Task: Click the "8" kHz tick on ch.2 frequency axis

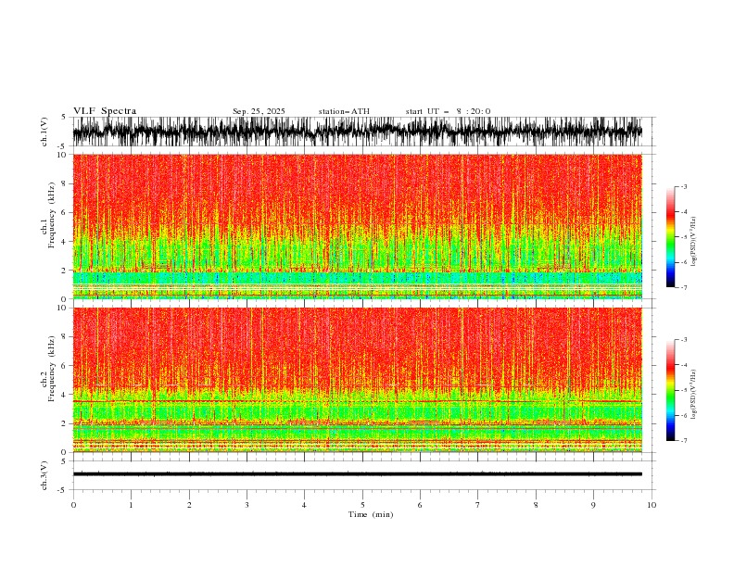Action: point(64,337)
